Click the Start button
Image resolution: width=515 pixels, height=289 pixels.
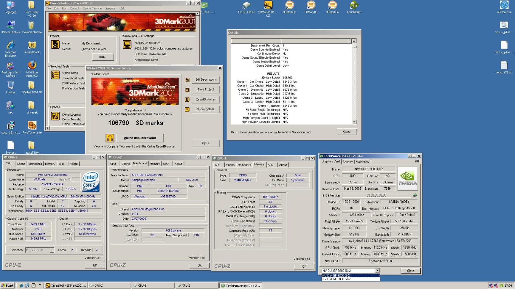click(7, 285)
